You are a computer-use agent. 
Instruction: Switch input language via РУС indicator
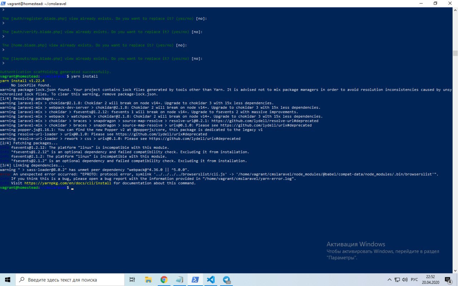point(414,280)
